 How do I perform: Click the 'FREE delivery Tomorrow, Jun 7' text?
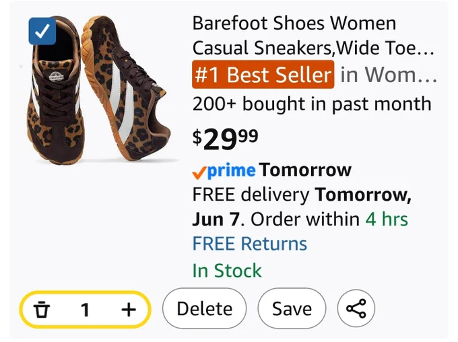302,207
